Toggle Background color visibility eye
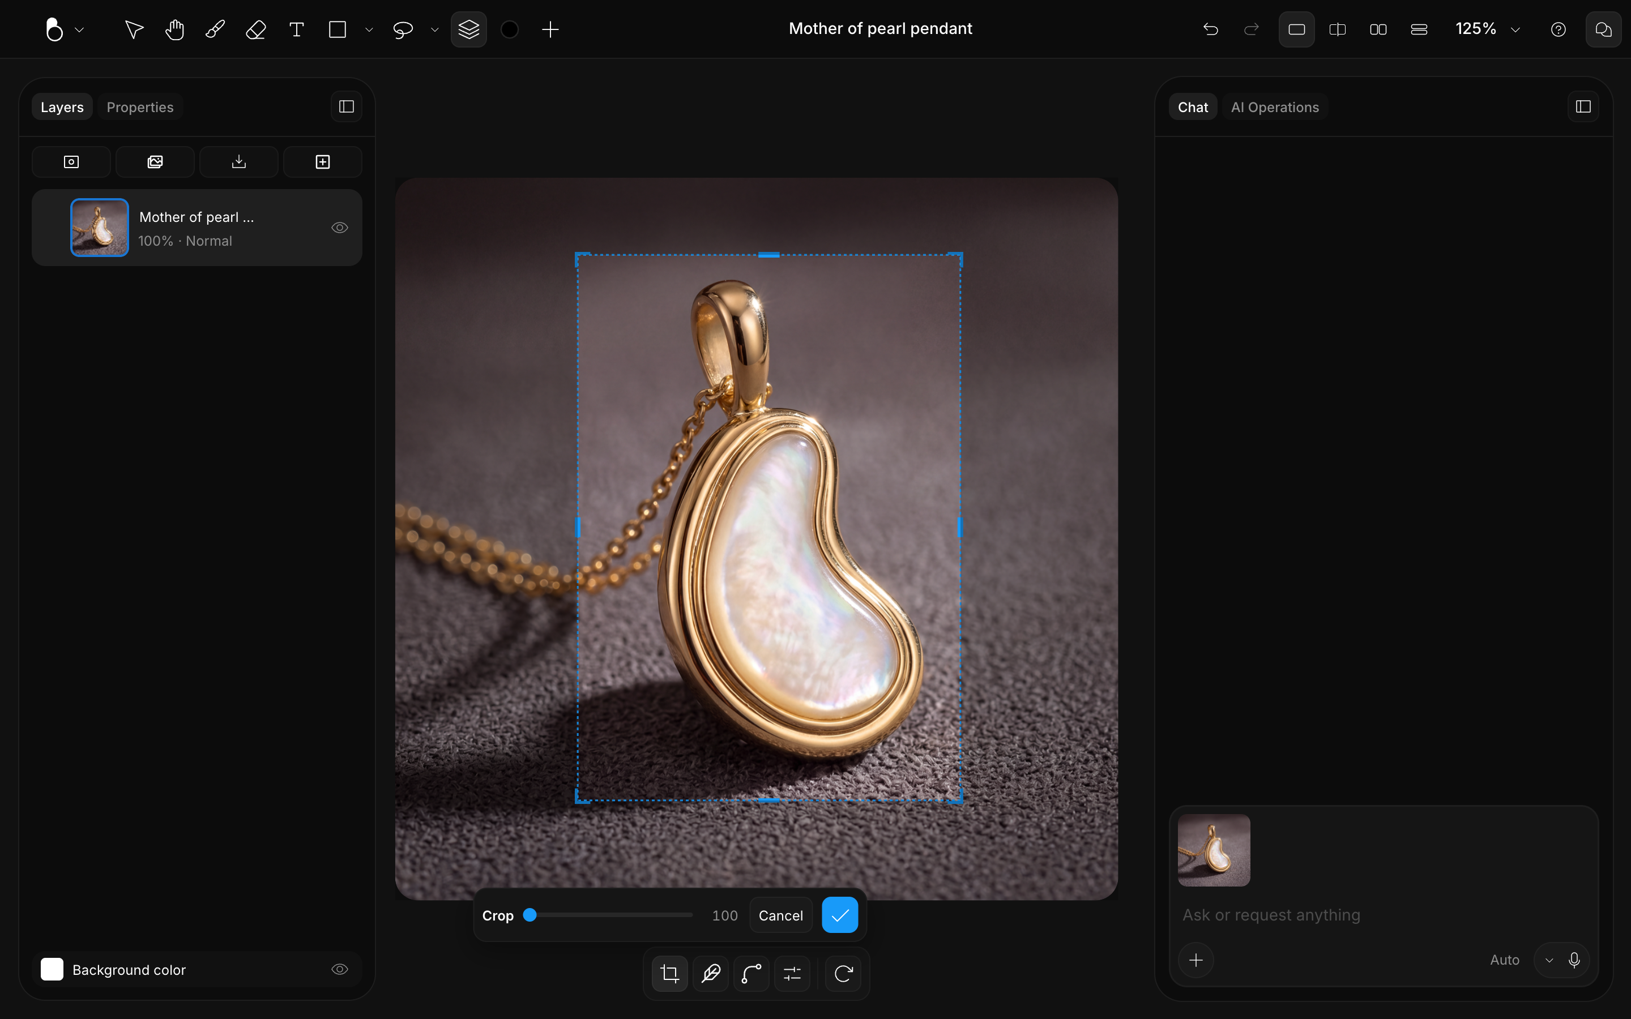The height and width of the screenshot is (1019, 1631). (x=340, y=969)
